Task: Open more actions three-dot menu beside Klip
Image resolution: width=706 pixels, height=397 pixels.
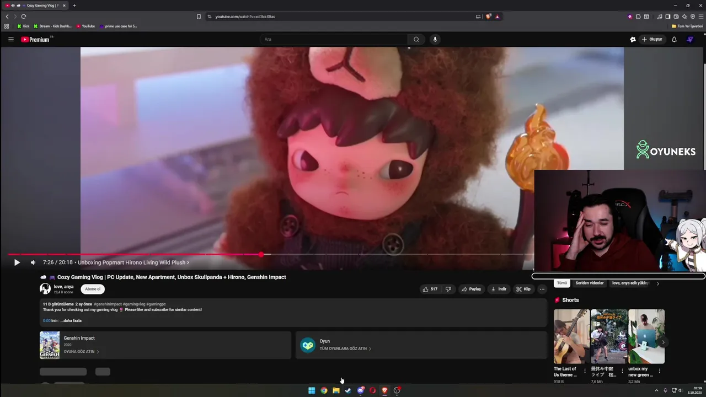Action: (x=542, y=289)
